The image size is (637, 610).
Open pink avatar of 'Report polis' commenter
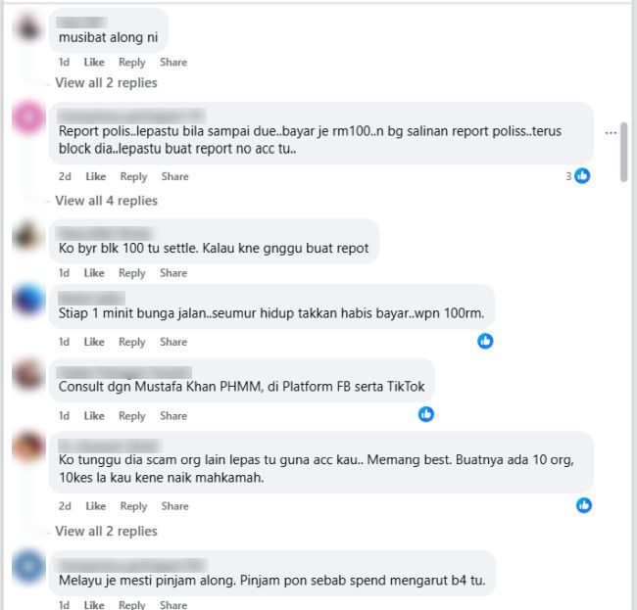pyautogui.click(x=28, y=117)
